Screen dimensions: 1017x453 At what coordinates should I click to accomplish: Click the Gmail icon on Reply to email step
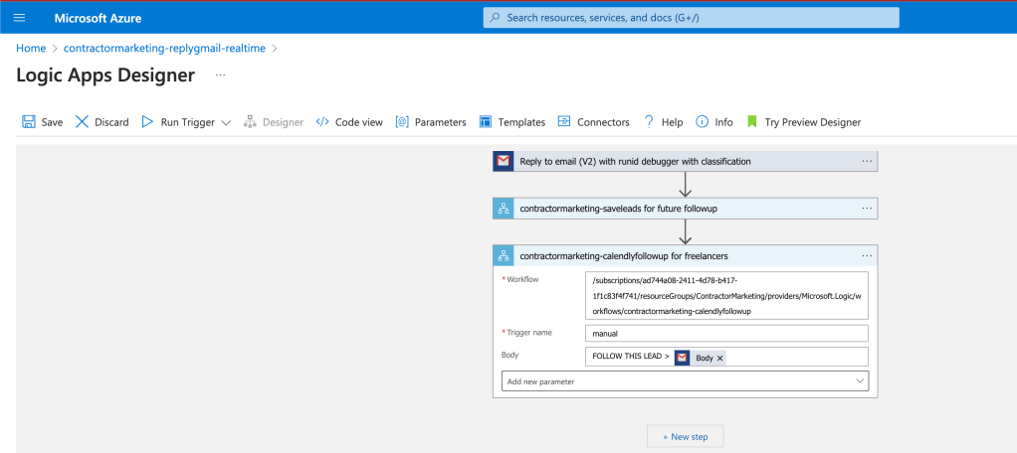[x=504, y=161]
